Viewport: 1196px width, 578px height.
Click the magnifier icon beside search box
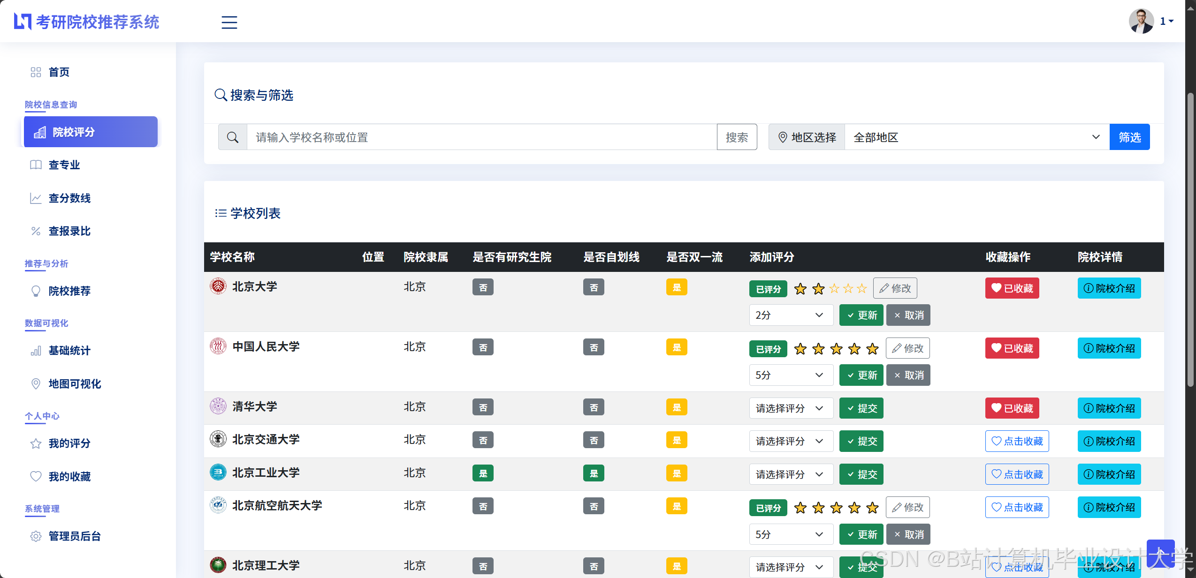[x=233, y=137]
